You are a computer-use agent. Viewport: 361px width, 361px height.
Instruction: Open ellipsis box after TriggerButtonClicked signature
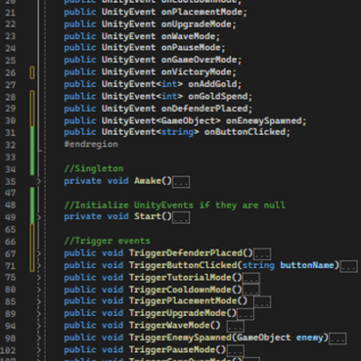348,266
